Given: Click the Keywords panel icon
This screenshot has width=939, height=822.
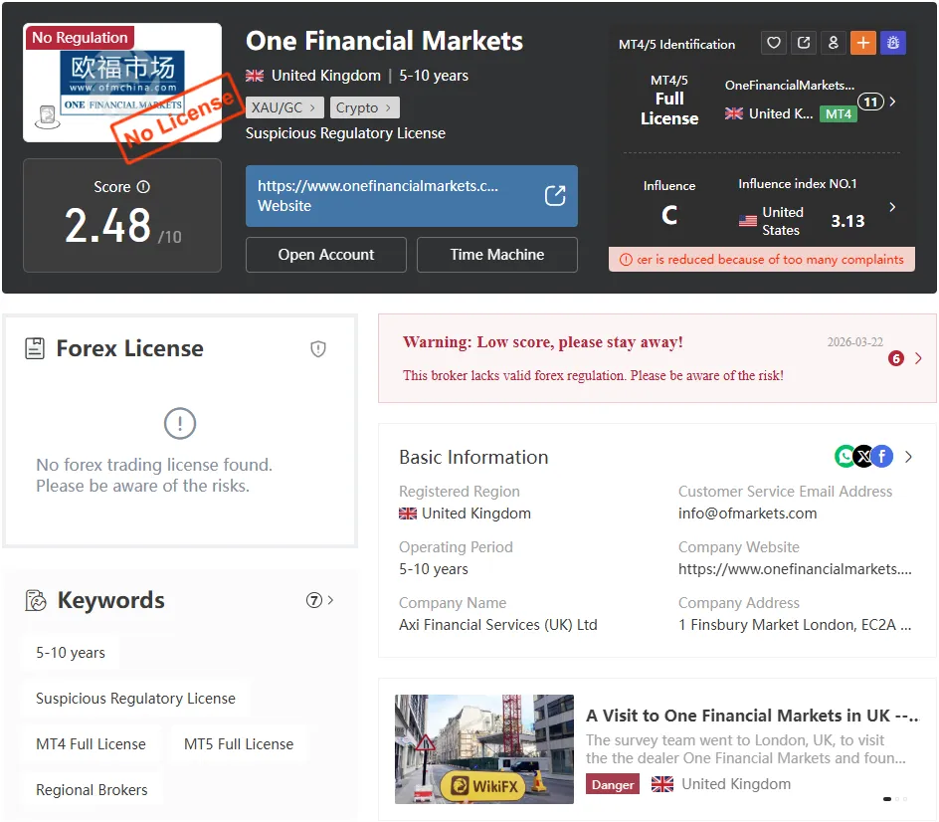Looking at the screenshot, I should tap(36, 600).
